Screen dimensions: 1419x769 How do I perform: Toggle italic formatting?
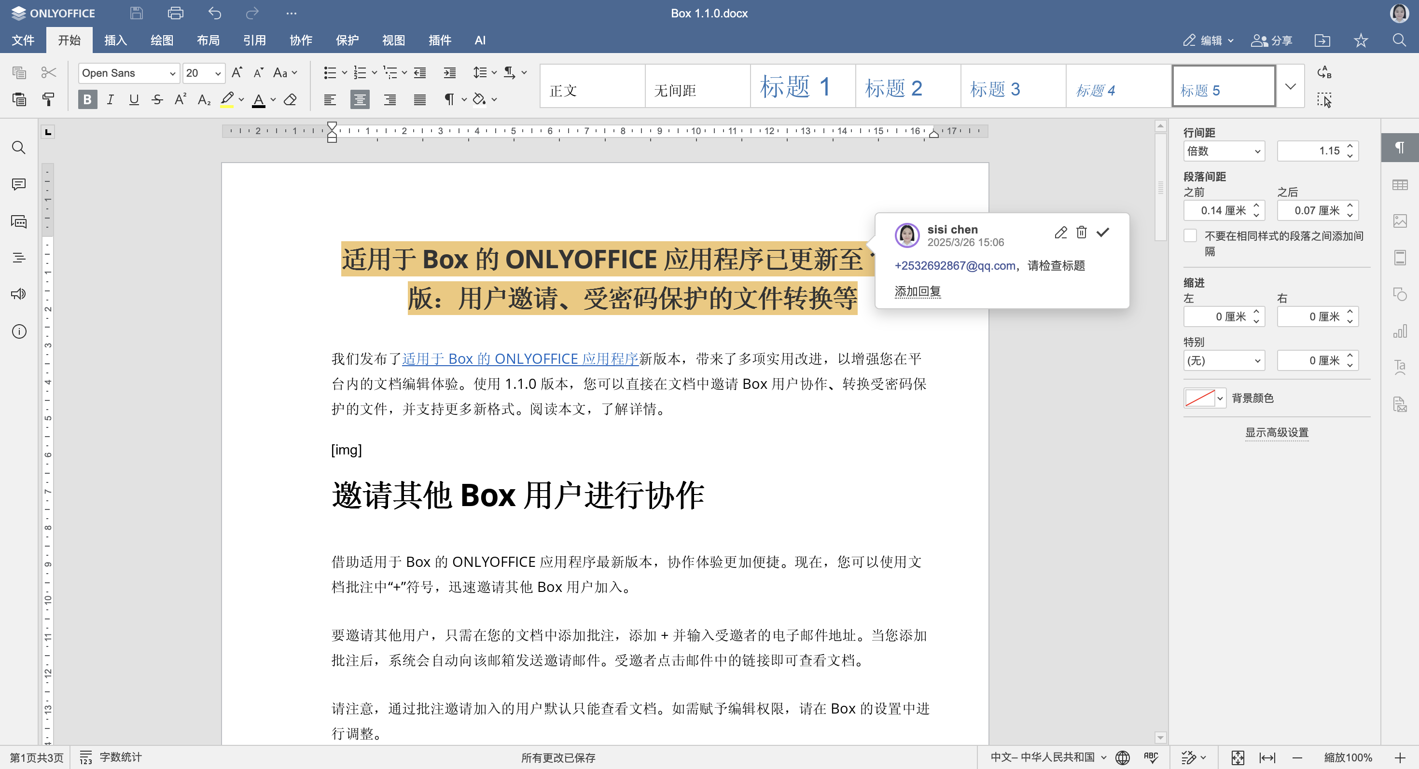pyautogui.click(x=111, y=100)
